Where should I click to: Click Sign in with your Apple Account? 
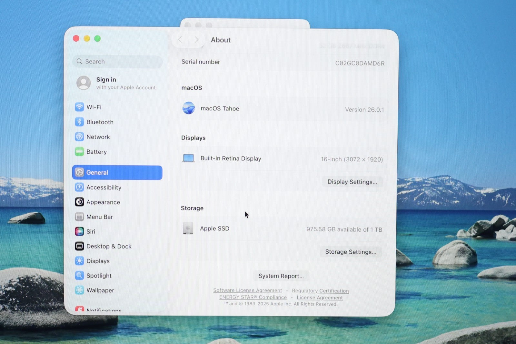pyautogui.click(x=116, y=83)
